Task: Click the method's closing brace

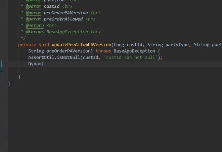Action: 19,77
